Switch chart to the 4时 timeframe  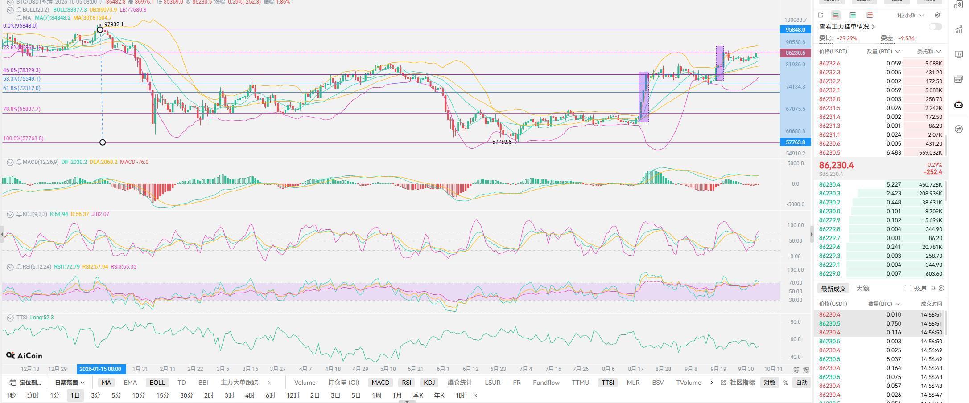click(250, 395)
